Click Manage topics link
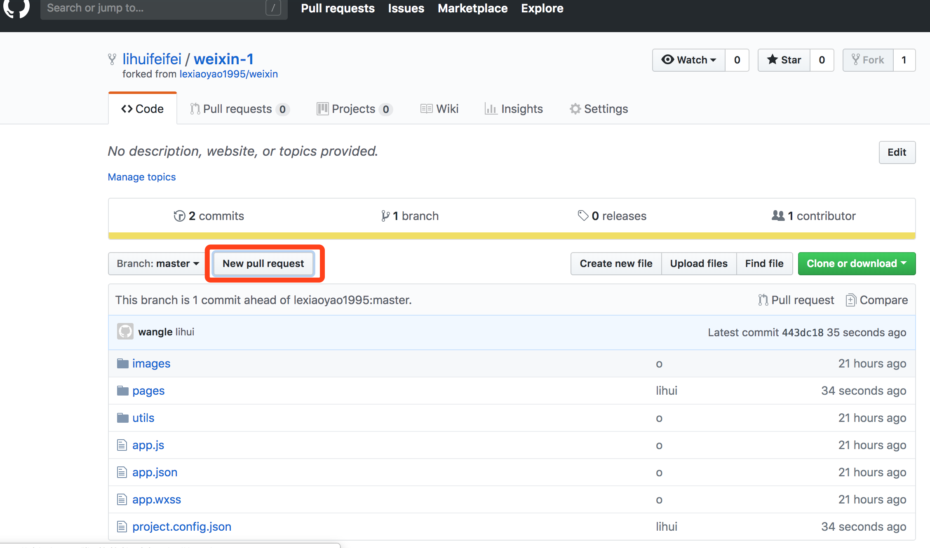930x548 pixels. pyautogui.click(x=142, y=177)
